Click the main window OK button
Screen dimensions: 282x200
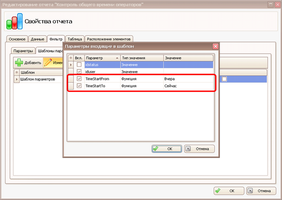[229, 191]
